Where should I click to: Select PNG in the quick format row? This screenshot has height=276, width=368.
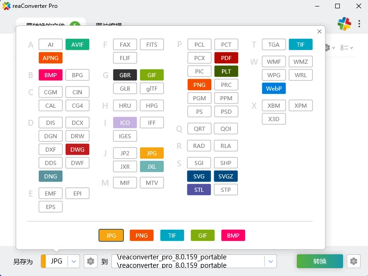point(141,235)
